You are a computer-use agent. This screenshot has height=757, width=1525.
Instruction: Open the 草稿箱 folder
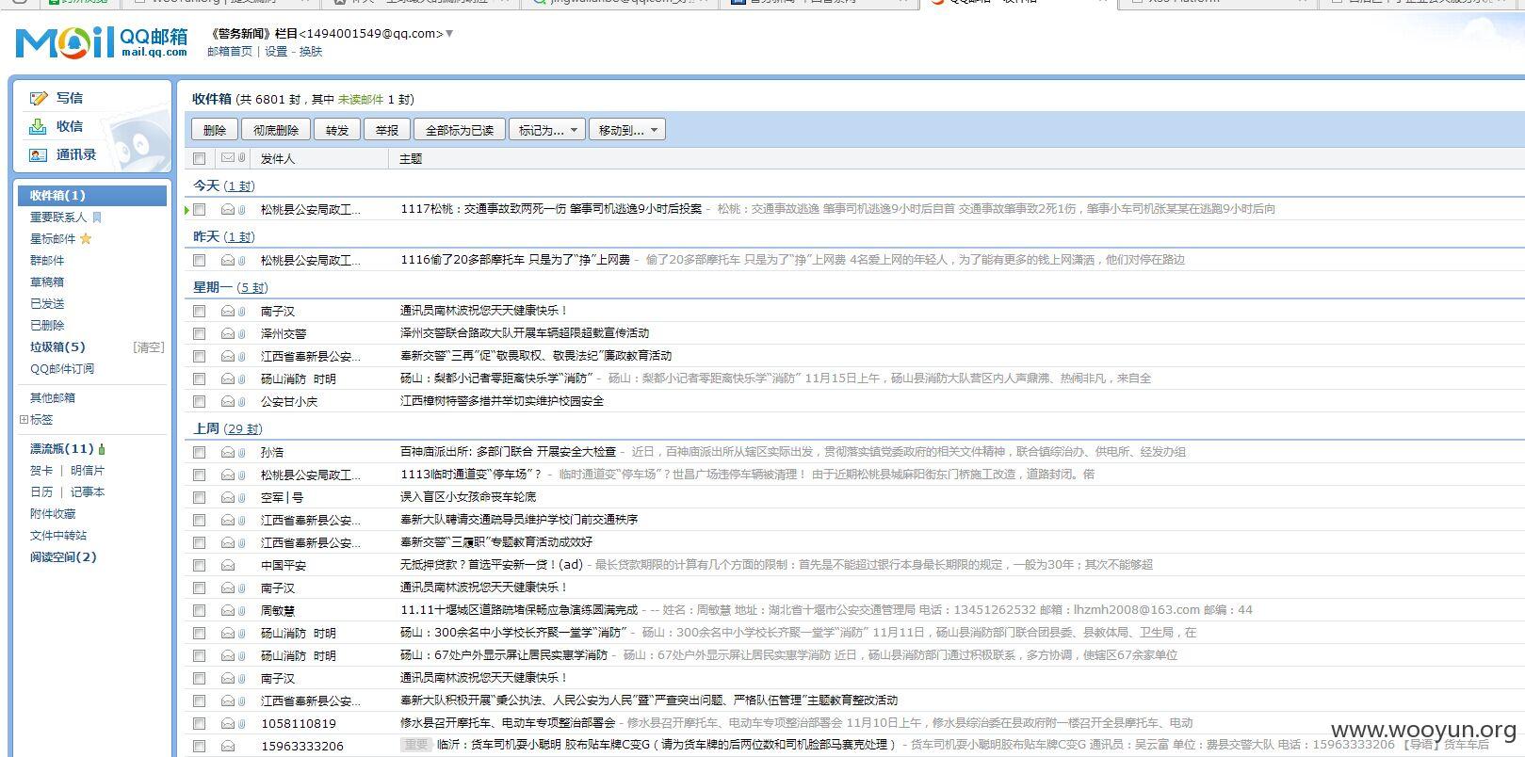click(47, 282)
